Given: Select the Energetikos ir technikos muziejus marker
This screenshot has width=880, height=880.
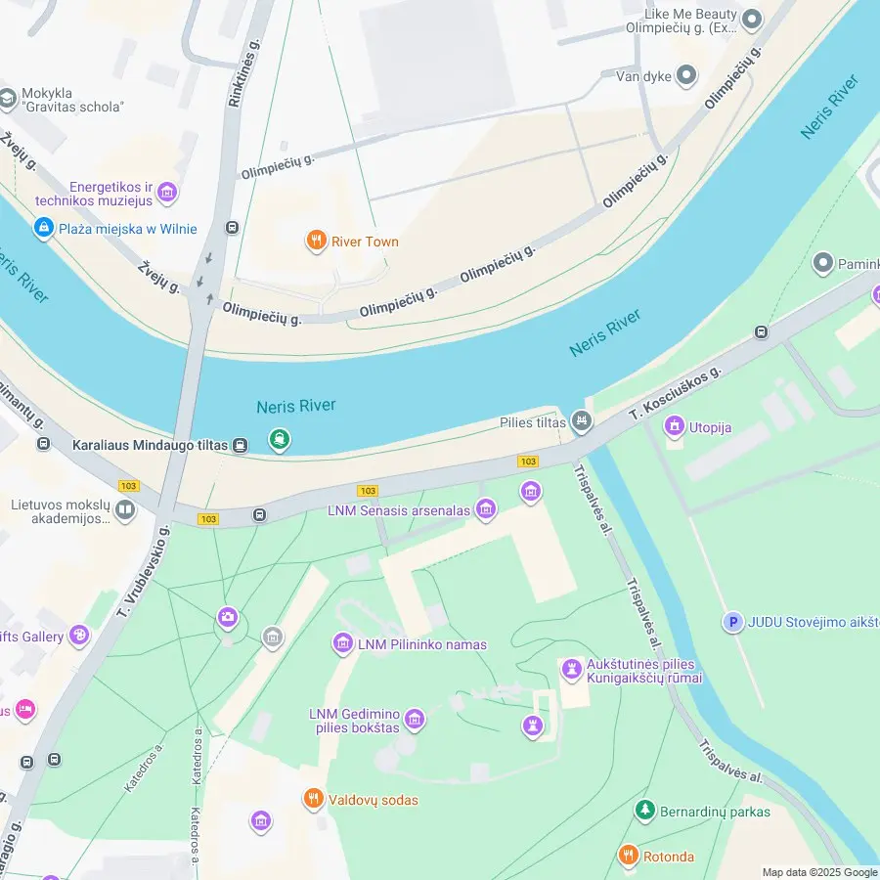Looking at the screenshot, I should (166, 193).
